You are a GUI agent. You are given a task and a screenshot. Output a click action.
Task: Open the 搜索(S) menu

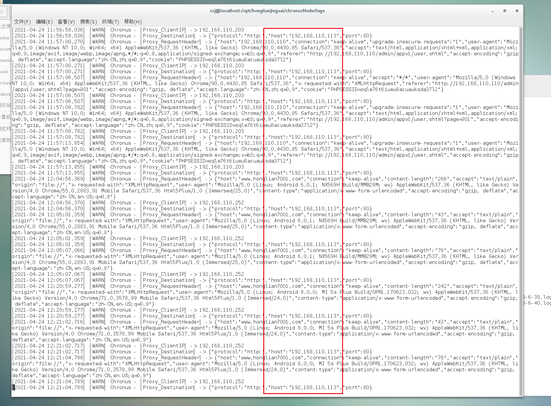(x=88, y=22)
